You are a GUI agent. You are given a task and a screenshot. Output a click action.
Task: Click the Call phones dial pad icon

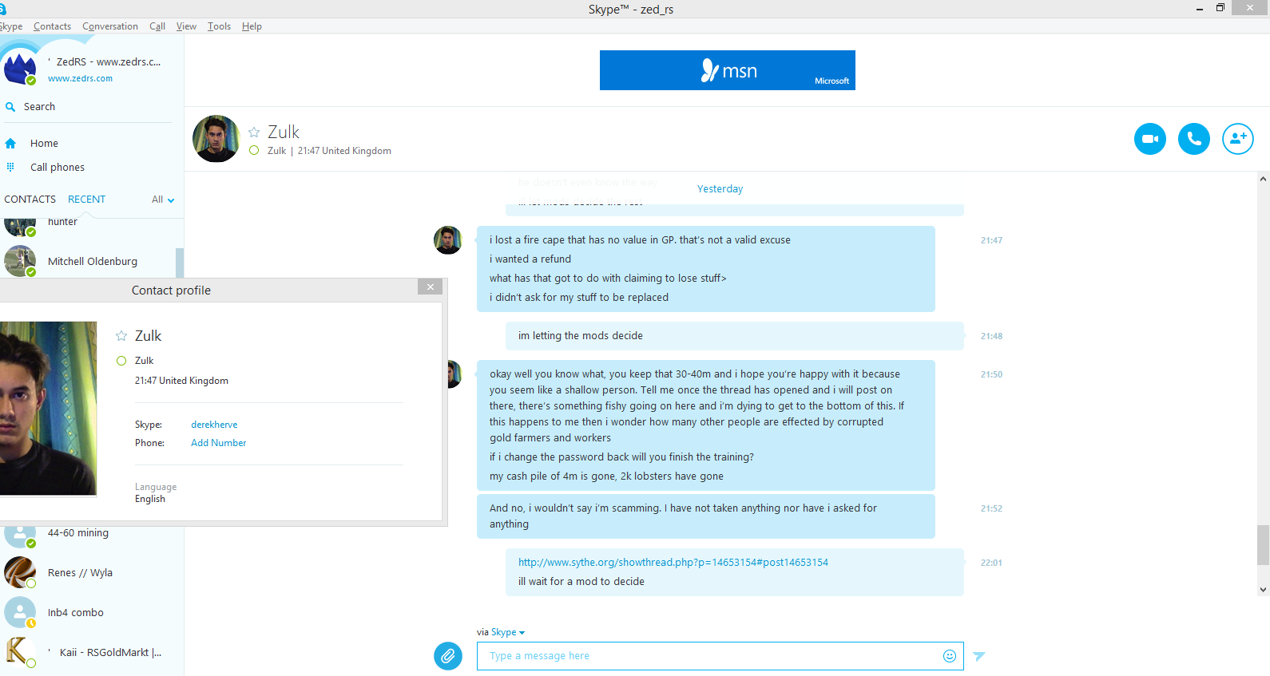pos(10,167)
